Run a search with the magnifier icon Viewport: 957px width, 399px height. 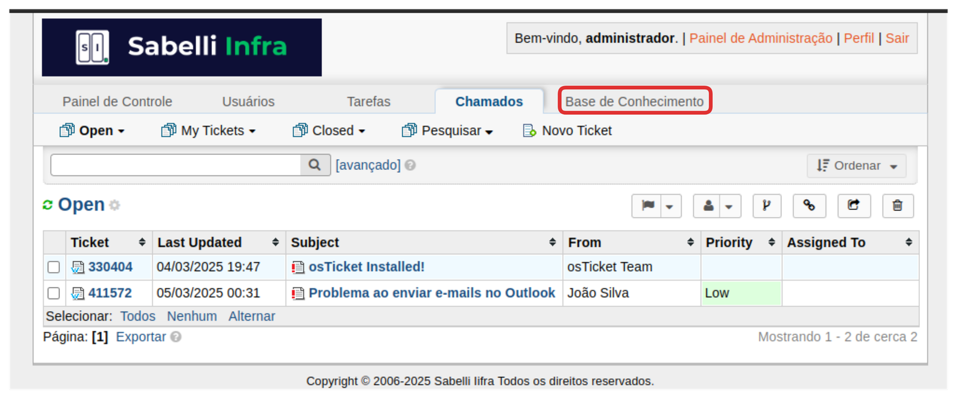[314, 165]
